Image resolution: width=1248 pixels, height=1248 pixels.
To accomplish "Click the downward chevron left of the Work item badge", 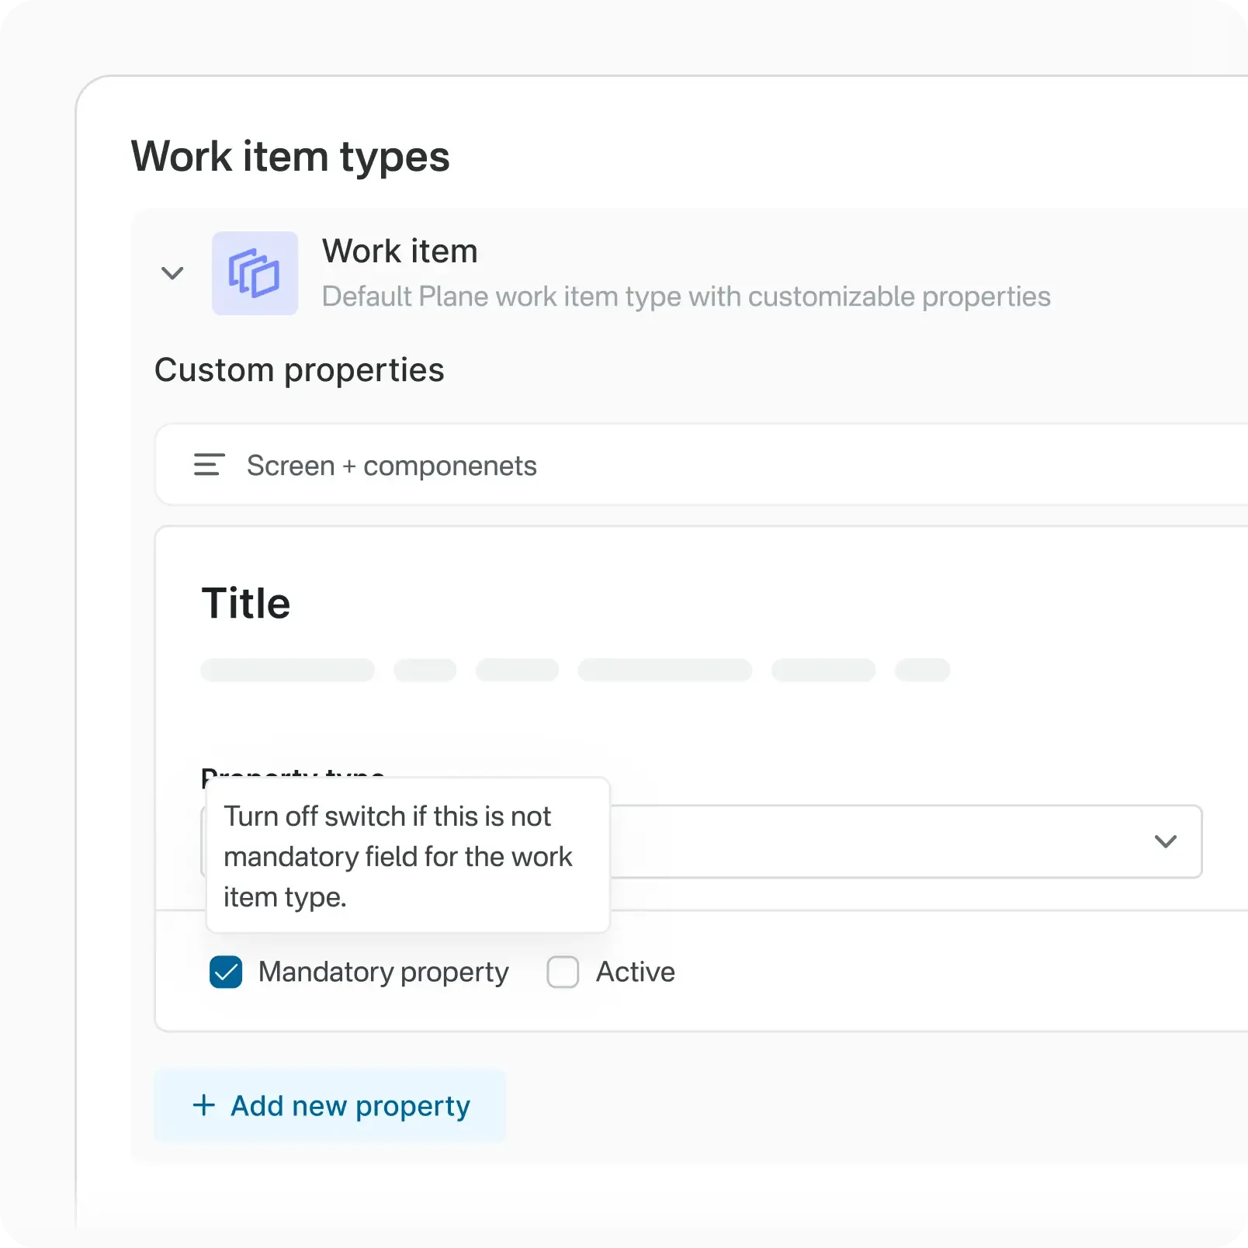I will 172,273.
